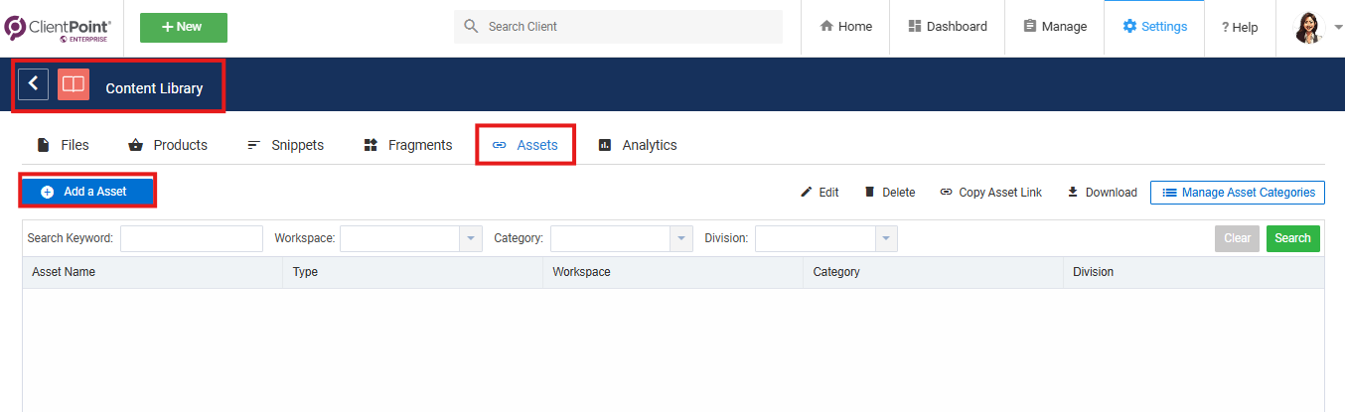Expand the Category filter dropdown
This screenshot has width=1345, height=412.
680,238
